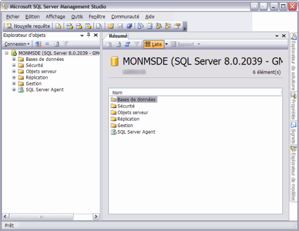Open the Résumé active files dropdown
This screenshot has width=299, height=231.
(277, 36)
